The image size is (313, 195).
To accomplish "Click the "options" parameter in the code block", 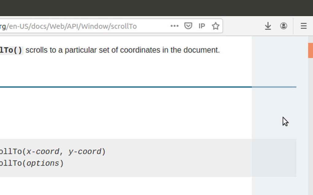I will [x=43, y=163].
